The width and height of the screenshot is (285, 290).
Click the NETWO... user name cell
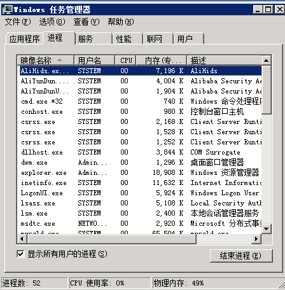pyautogui.click(x=92, y=223)
